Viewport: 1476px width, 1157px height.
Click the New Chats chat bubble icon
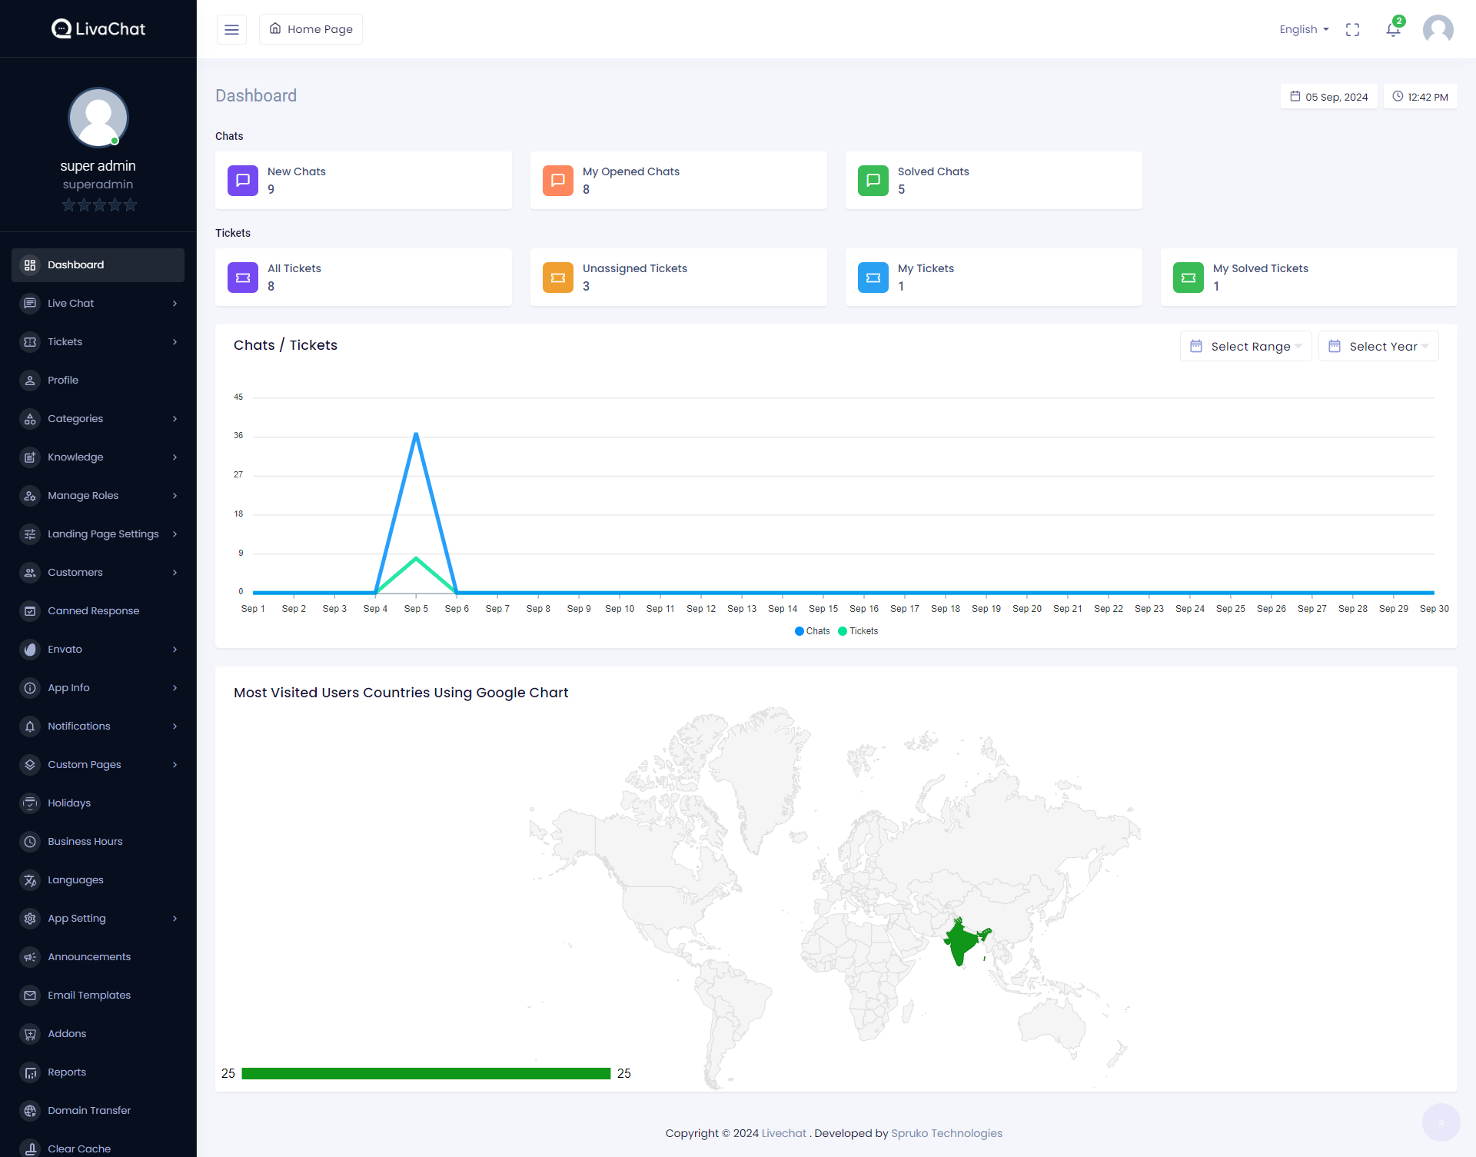click(x=242, y=180)
